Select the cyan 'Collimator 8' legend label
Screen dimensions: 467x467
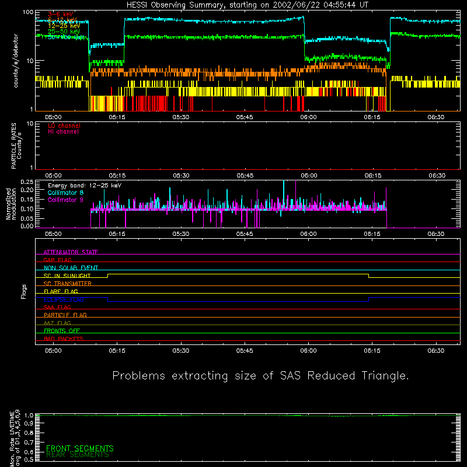[x=65, y=193]
